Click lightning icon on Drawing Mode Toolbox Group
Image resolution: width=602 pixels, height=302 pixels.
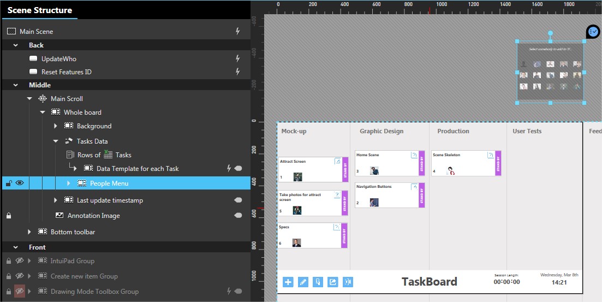(x=229, y=291)
